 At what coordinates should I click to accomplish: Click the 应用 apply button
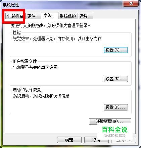click(124, 140)
